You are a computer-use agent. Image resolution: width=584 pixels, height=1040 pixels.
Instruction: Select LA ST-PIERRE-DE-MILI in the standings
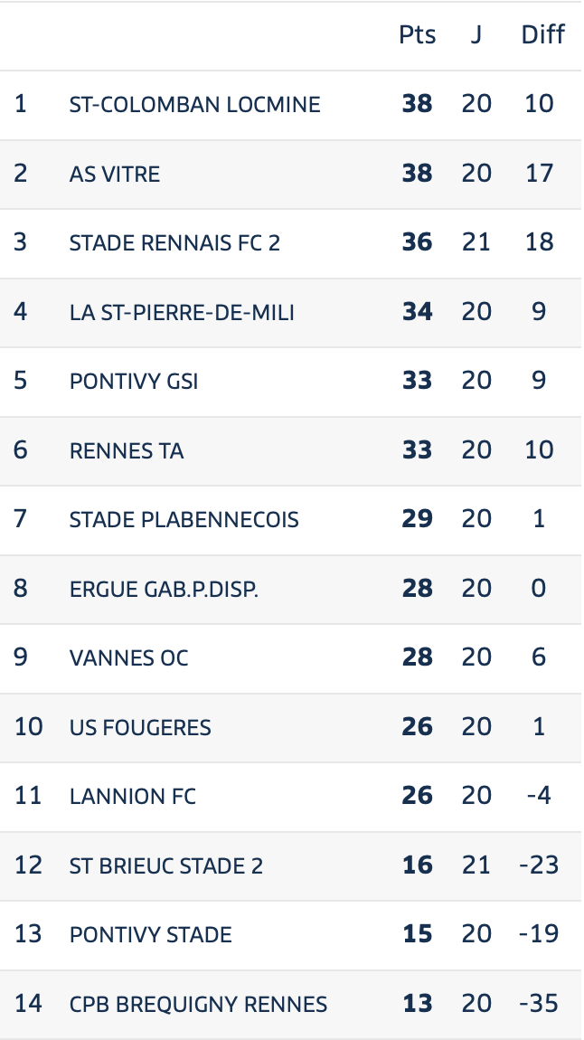182,312
